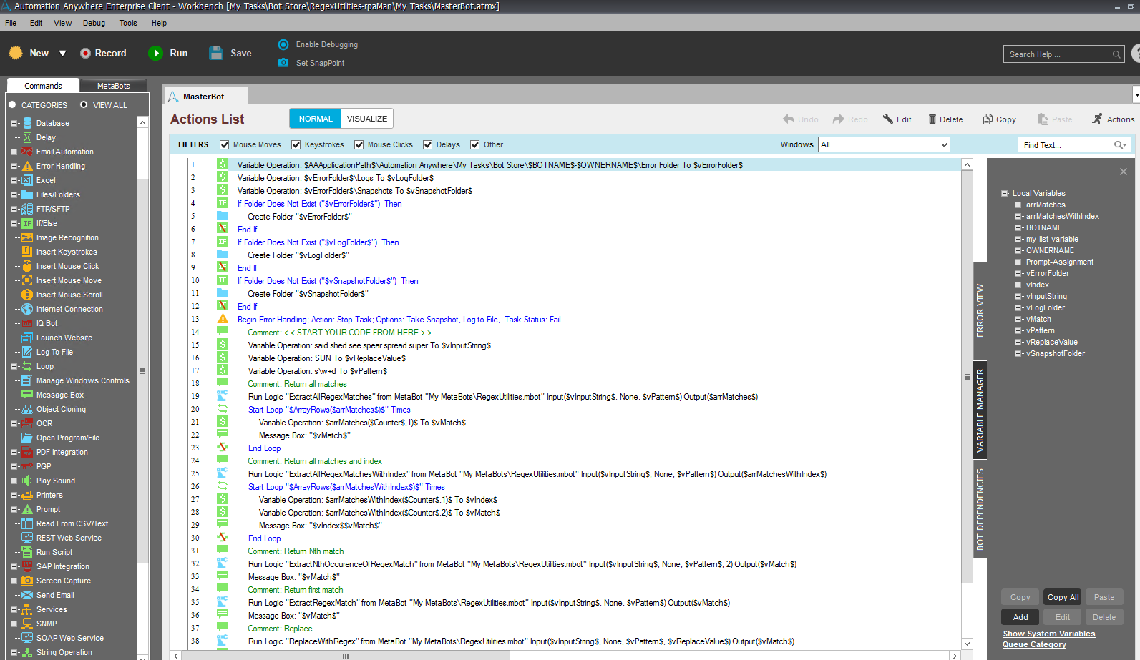Switch to VISUALIZE view button
This screenshot has width=1140, height=660.
coord(367,119)
